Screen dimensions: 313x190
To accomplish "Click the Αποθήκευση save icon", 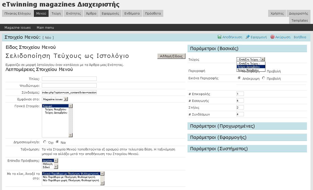I will [x=220, y=37].
